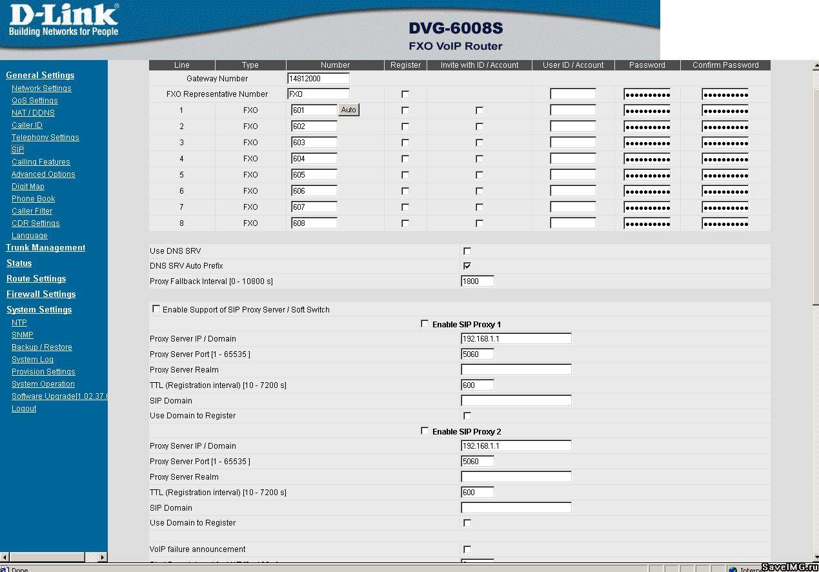This screenshot has height=572, width=819.
Task: Open Caller ID settings
Action: [27, 125]
